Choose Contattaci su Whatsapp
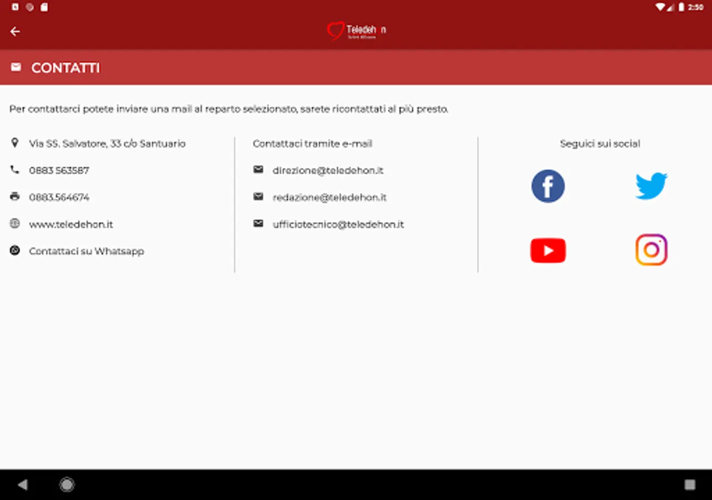712x500 pixels. click(87, 252)
